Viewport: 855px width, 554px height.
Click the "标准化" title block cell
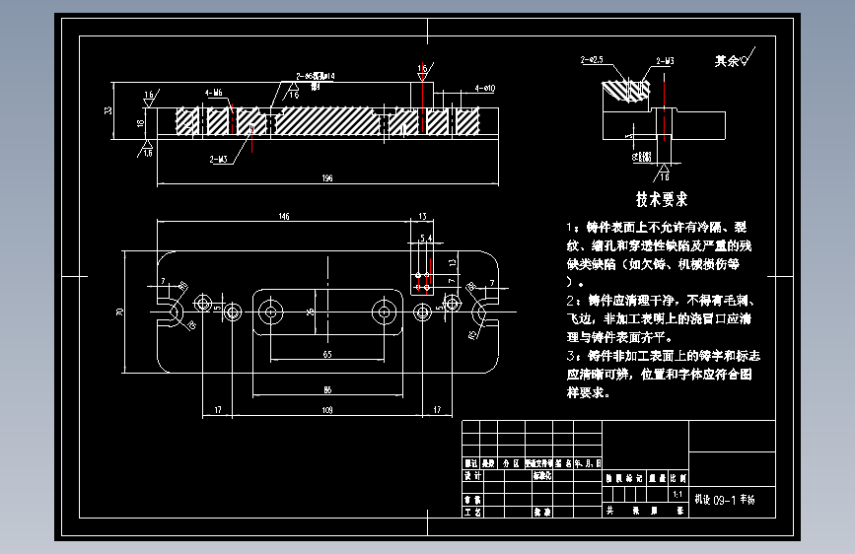tap(542, 475)
